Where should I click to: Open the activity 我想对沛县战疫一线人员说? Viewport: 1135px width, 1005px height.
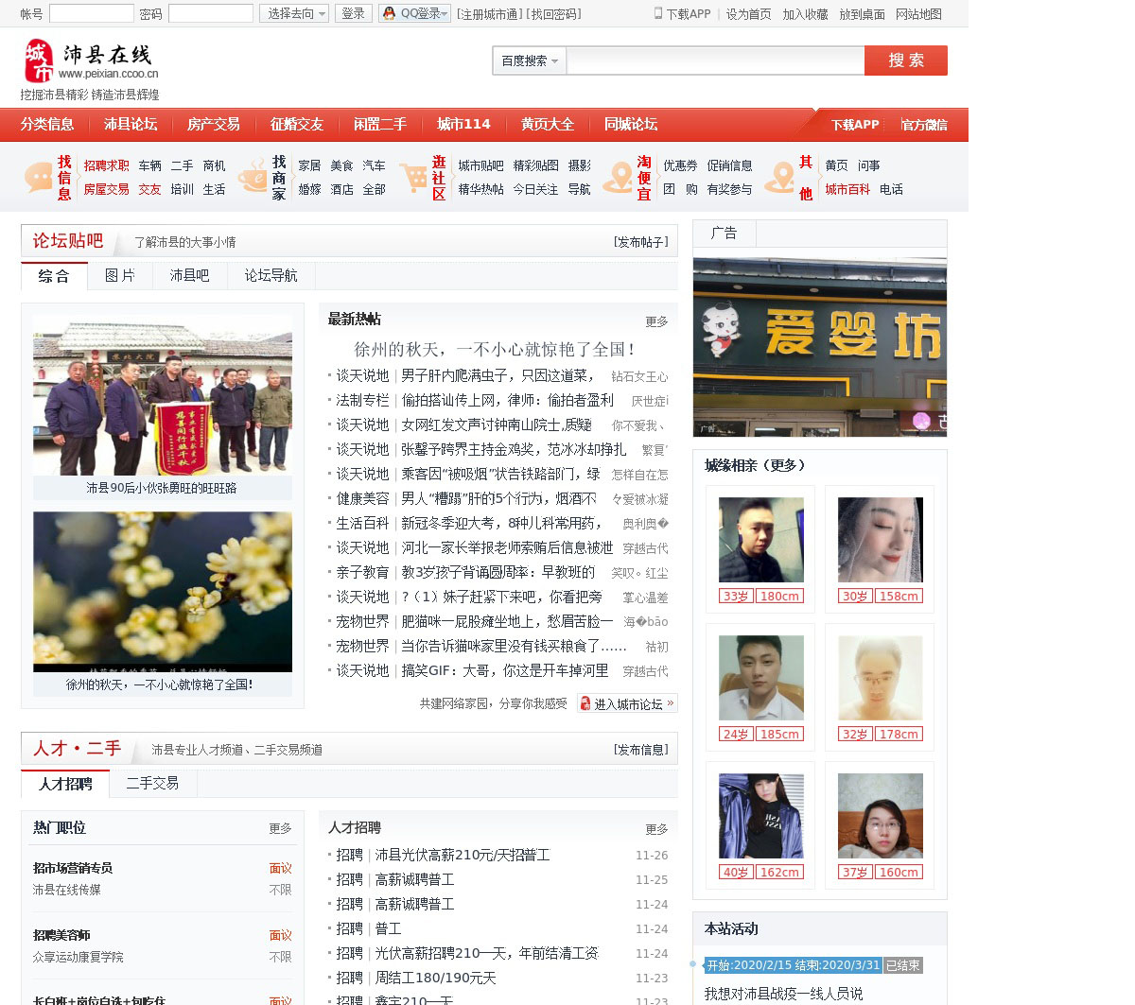(x=784, y=994)
